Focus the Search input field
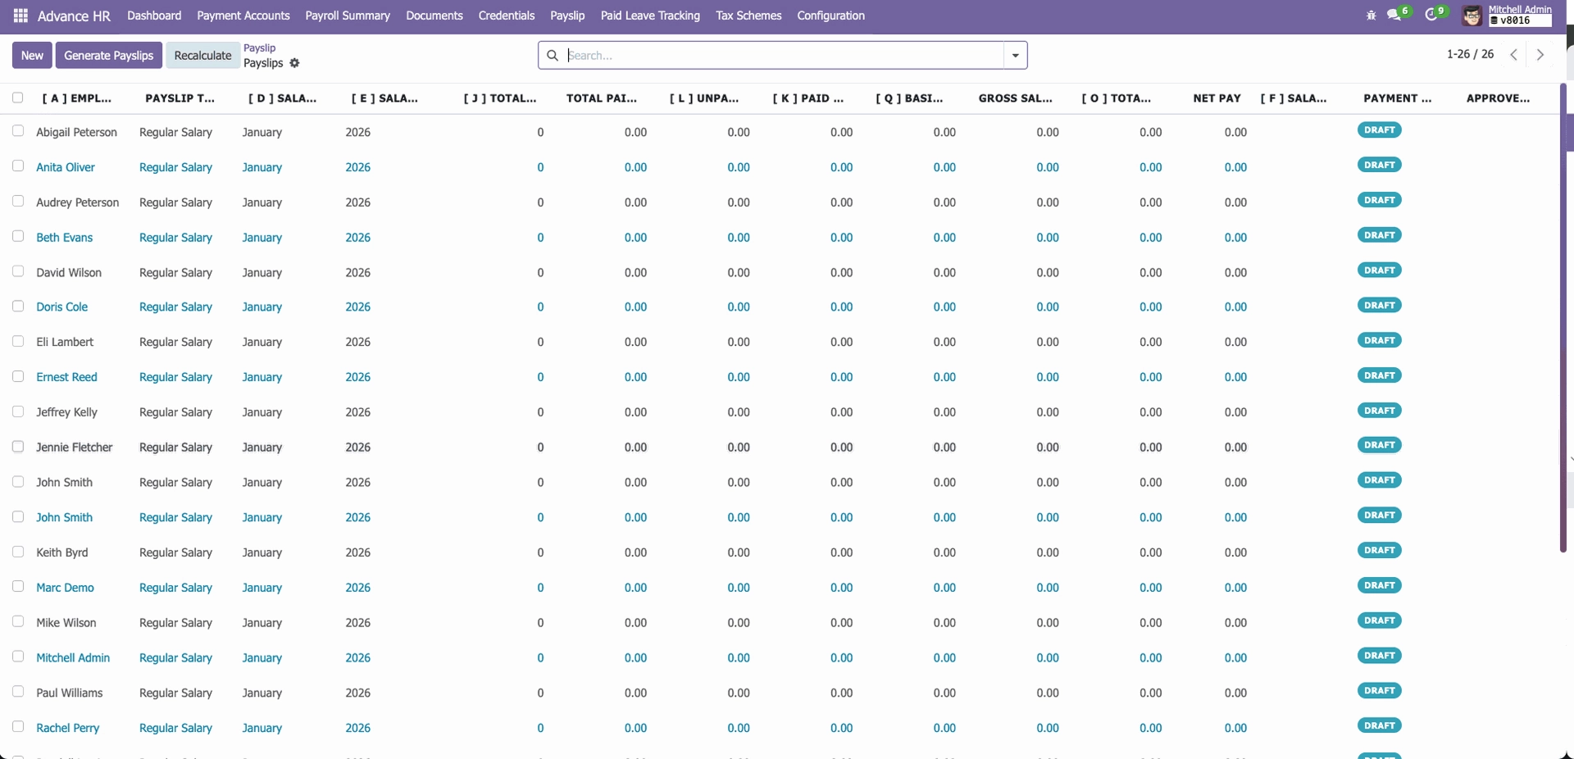Screen dimensions: 1574x759 (785, 55)
